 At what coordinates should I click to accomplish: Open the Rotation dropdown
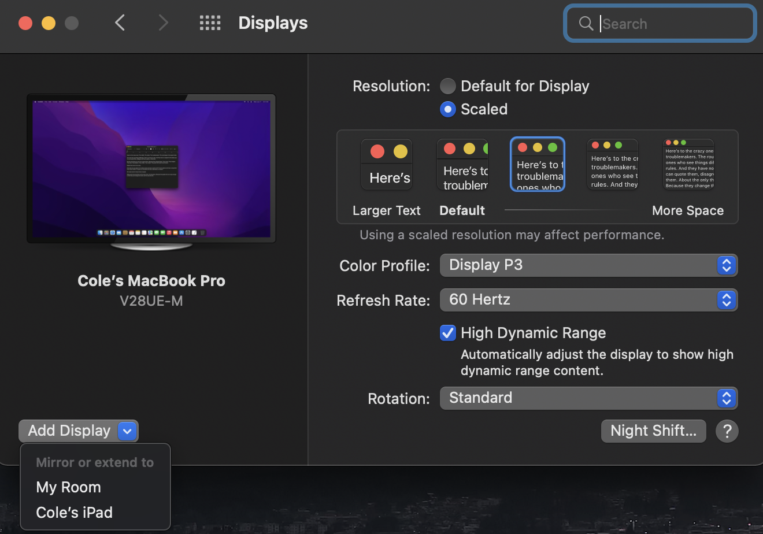(x=588, y=398)
